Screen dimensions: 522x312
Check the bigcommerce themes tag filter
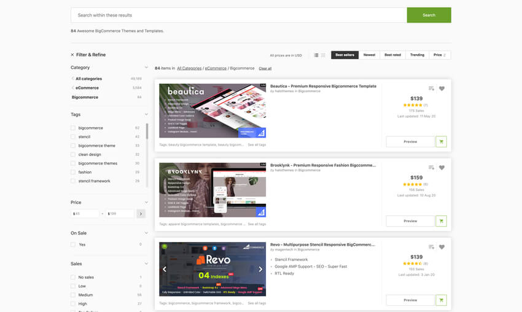pos(73,163)
